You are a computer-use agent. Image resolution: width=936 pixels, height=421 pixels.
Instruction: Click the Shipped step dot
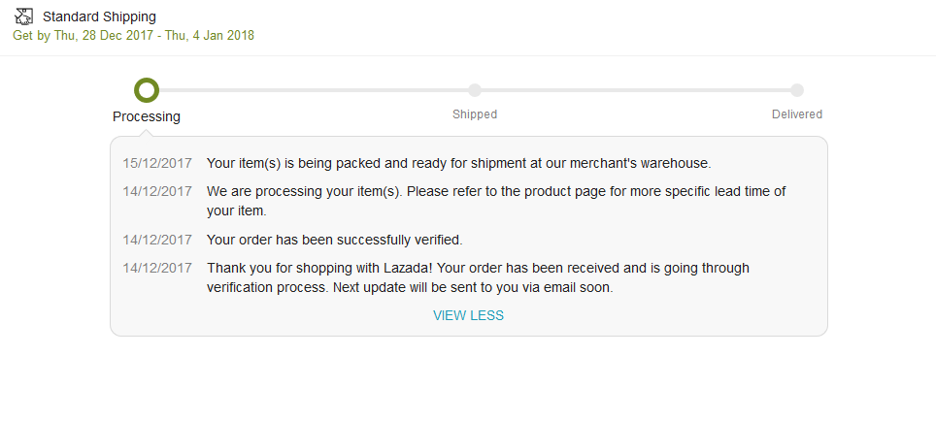pyautogui.click(x=475, y=90)
